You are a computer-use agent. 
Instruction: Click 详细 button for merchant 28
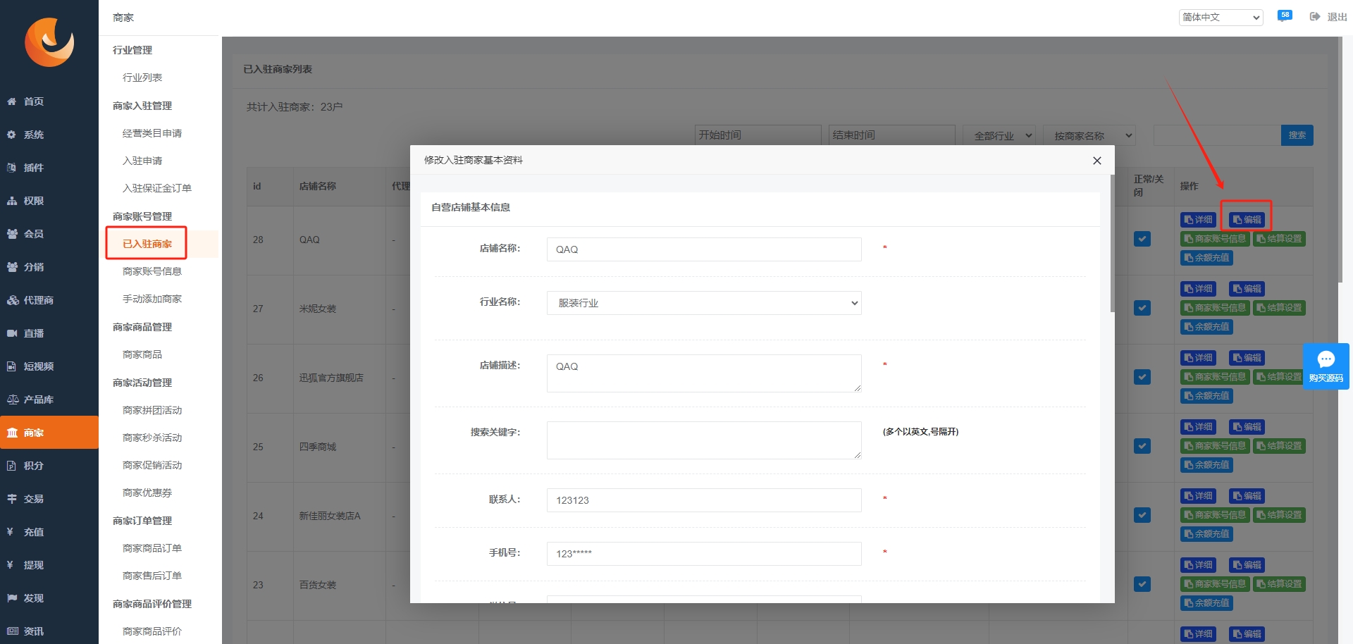coord(1198,220)
